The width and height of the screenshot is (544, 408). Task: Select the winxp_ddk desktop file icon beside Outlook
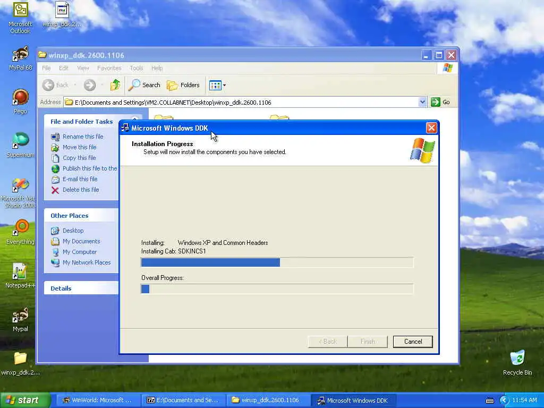62,14
